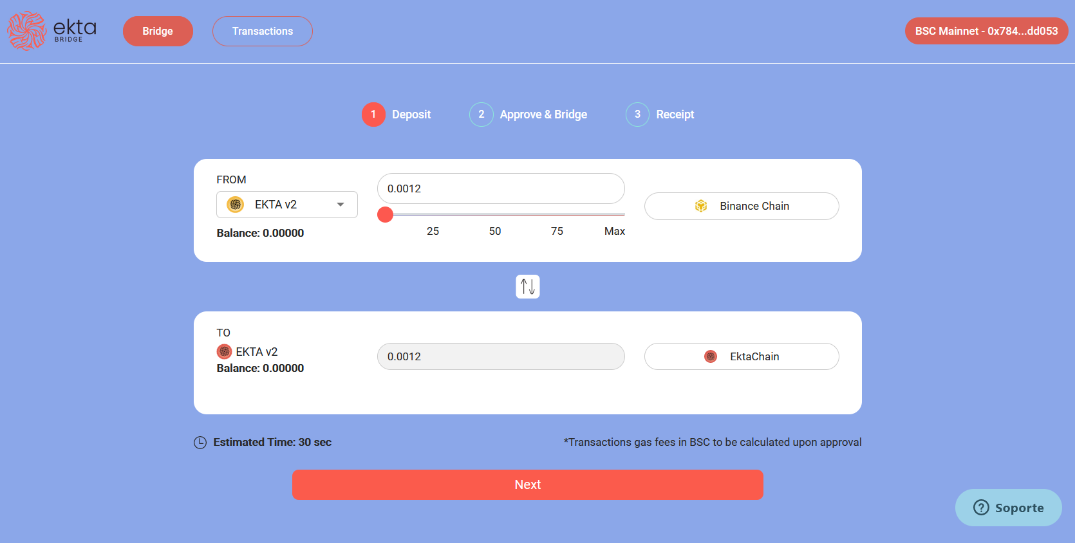1075x543 pixels.
Task: Click the BSC Mainnet wallet address button
Action: click(986, 31)
